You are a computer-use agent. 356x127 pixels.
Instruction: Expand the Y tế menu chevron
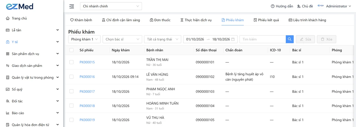(x=57, y=42)
